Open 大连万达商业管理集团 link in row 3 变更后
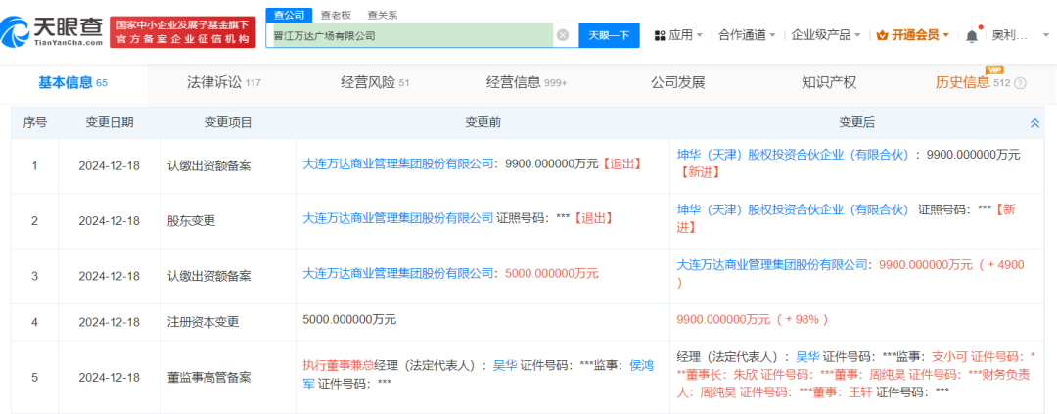Screen dimensions: 1057x414 click(773, 264)
